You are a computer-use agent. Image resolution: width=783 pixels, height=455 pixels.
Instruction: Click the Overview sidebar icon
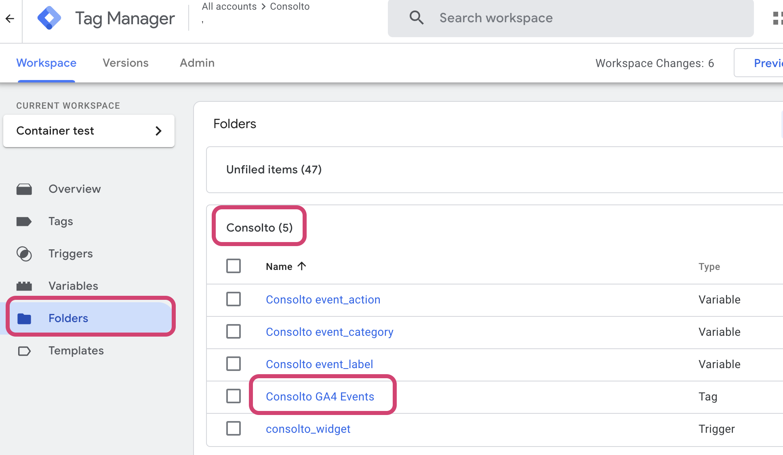tap(24, 189)
